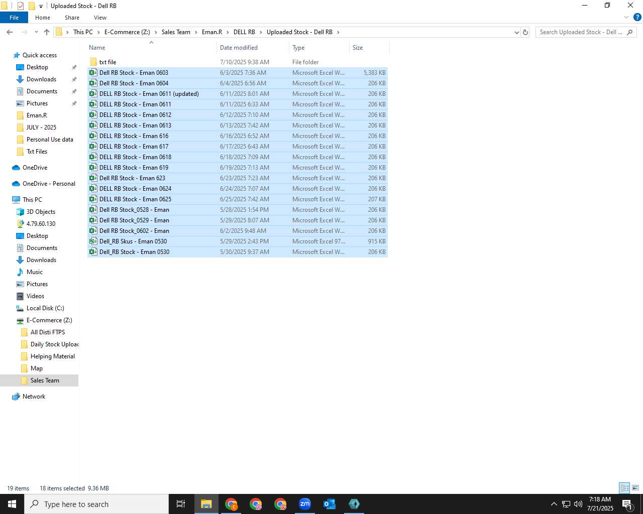The height and width of the screenshot is (514, 643).
Task: Refresh the current folder view
Action: (525, 32)
